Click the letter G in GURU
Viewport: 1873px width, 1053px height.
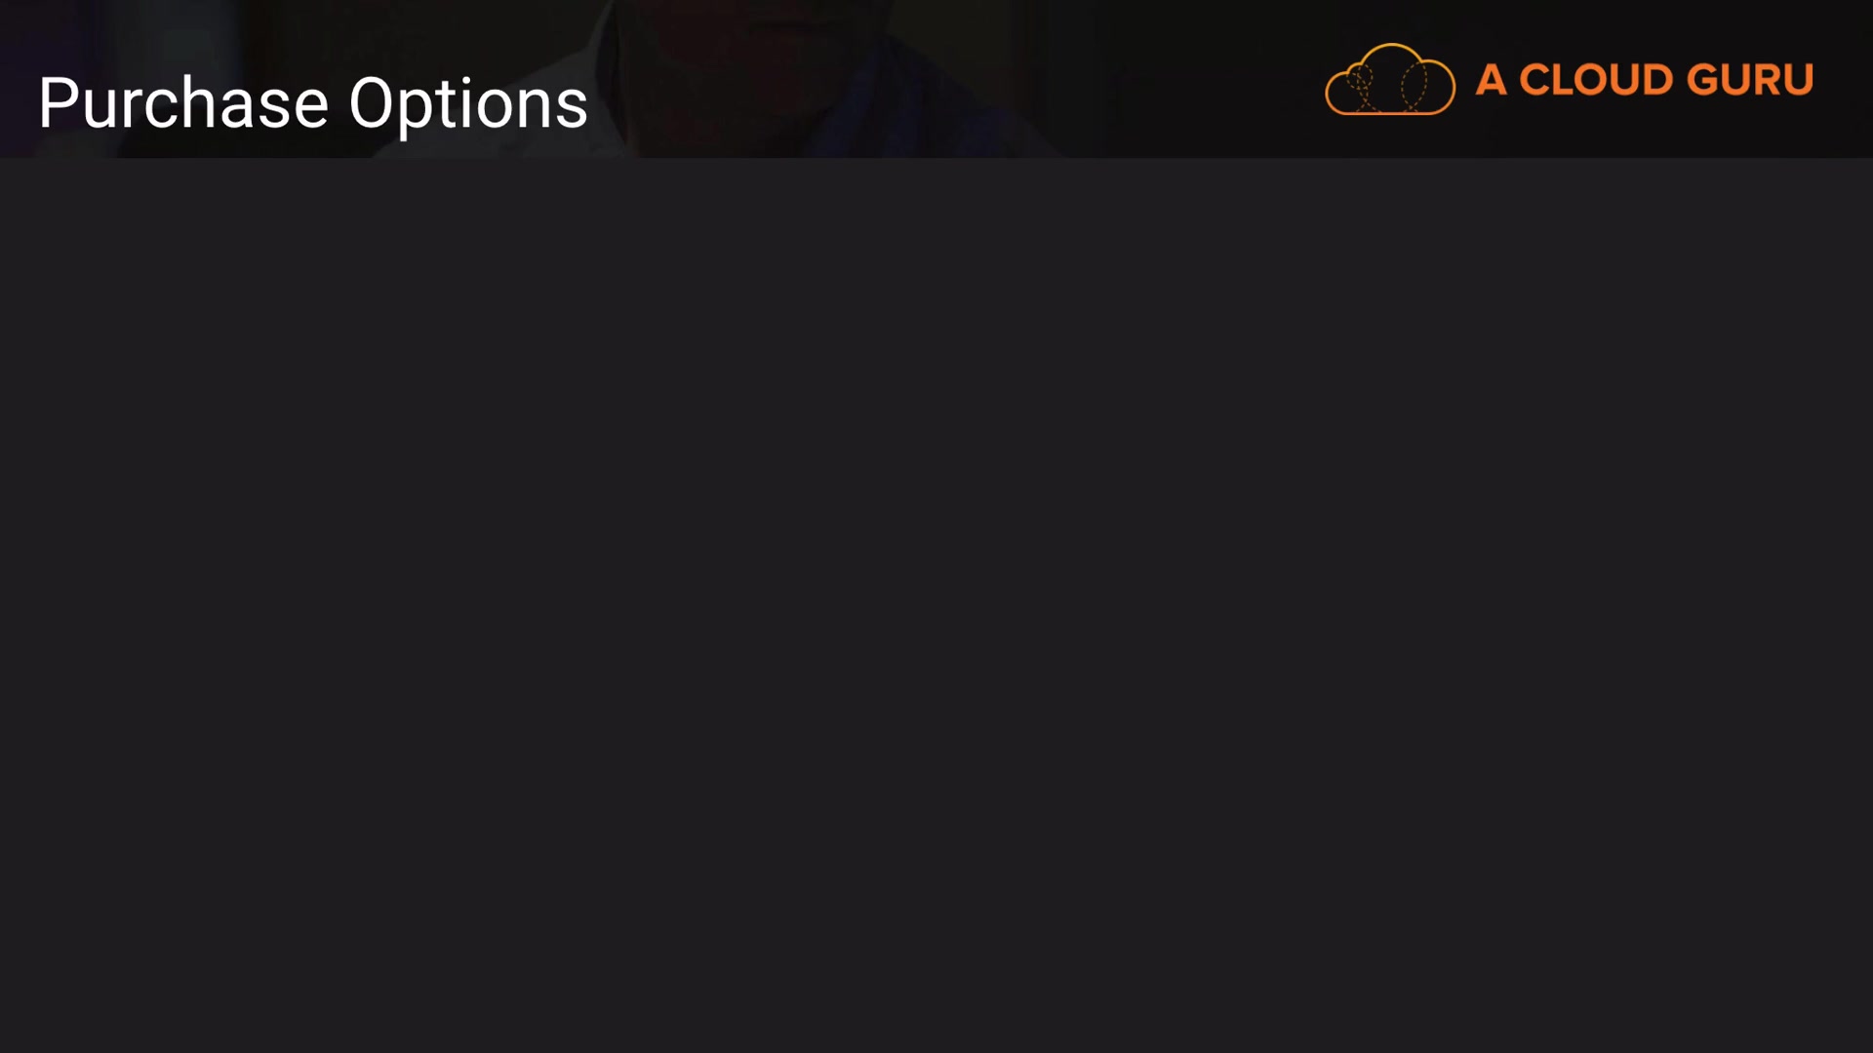1703,80
